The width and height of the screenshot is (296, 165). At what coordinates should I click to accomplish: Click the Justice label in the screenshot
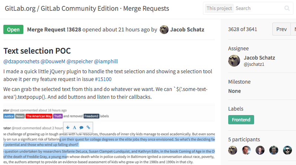pyautogui.click(x=9, y=116)
